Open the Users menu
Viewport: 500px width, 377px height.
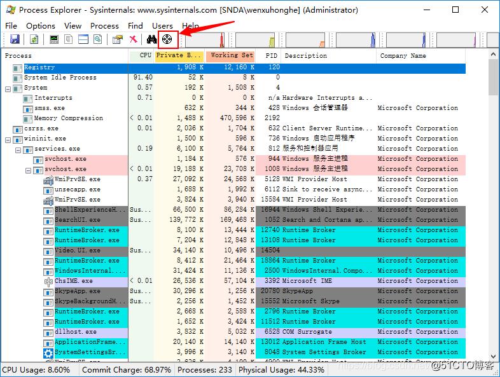pyautogui.click(x=162, y=25)
